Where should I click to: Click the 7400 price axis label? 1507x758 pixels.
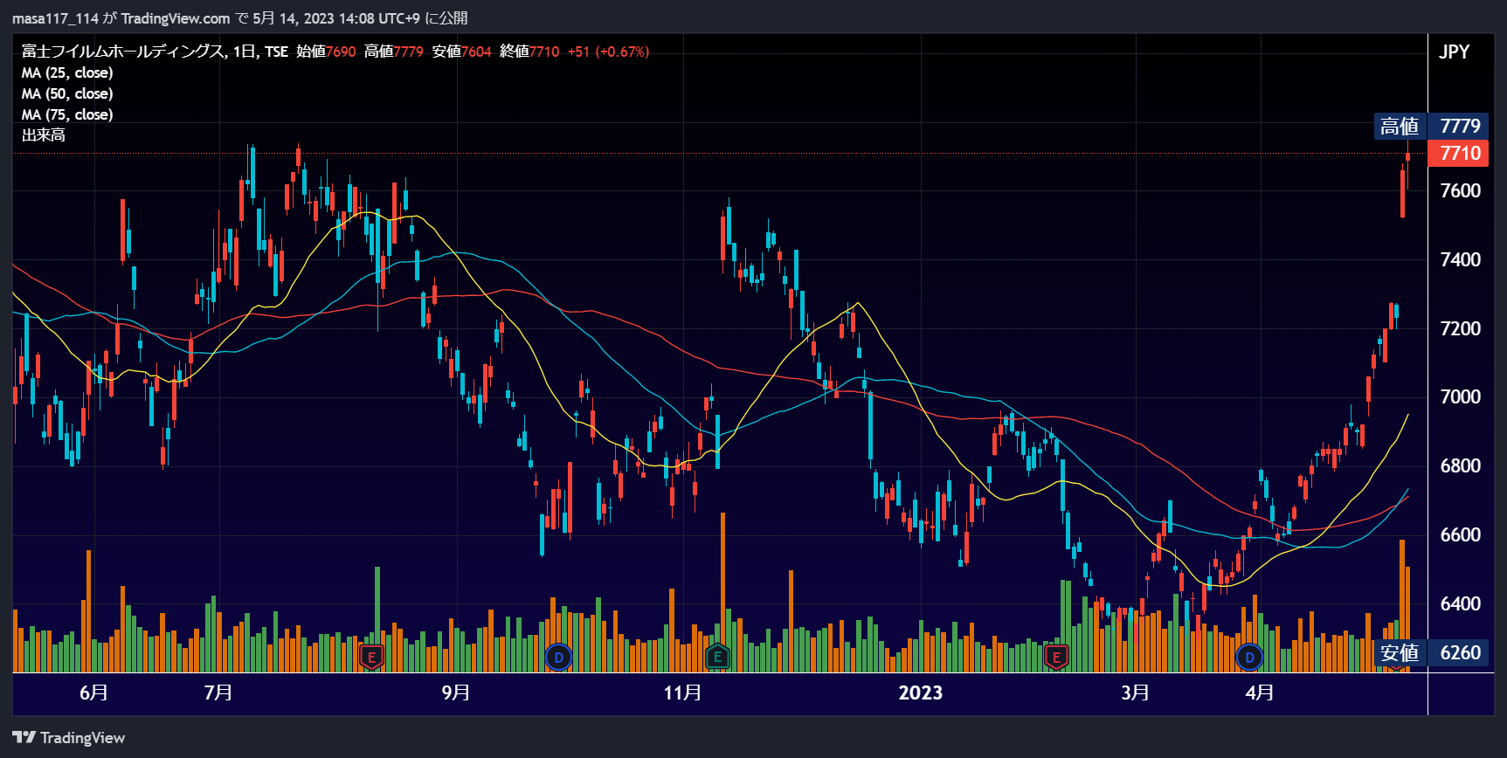point(1460,259)
